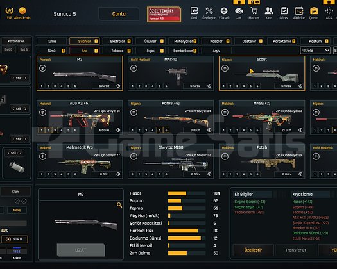Select the Tabanca sub-tab
This screenshot has width=337, height=269.
117,51
